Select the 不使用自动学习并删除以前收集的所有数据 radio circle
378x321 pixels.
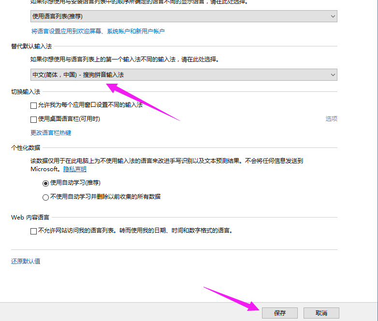coord(46,197)
